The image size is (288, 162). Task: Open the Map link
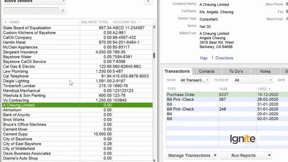tap(204, 58)
